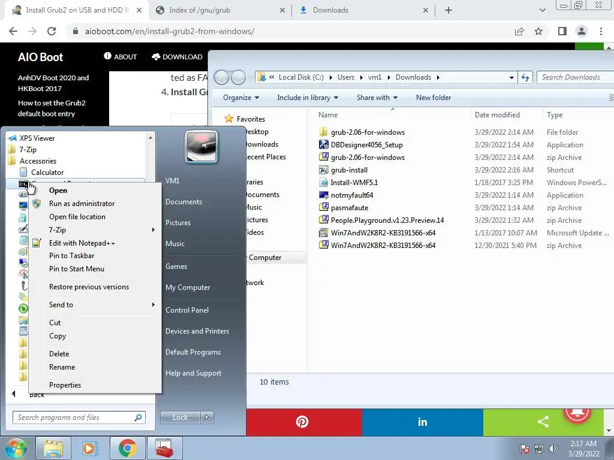
Task: Click the browser address bar URL
Action: [x=170, y=31]
